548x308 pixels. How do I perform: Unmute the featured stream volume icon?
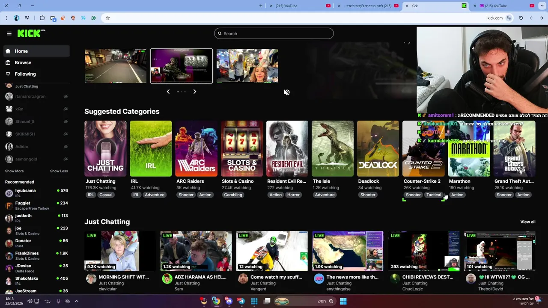pos(286,92)
